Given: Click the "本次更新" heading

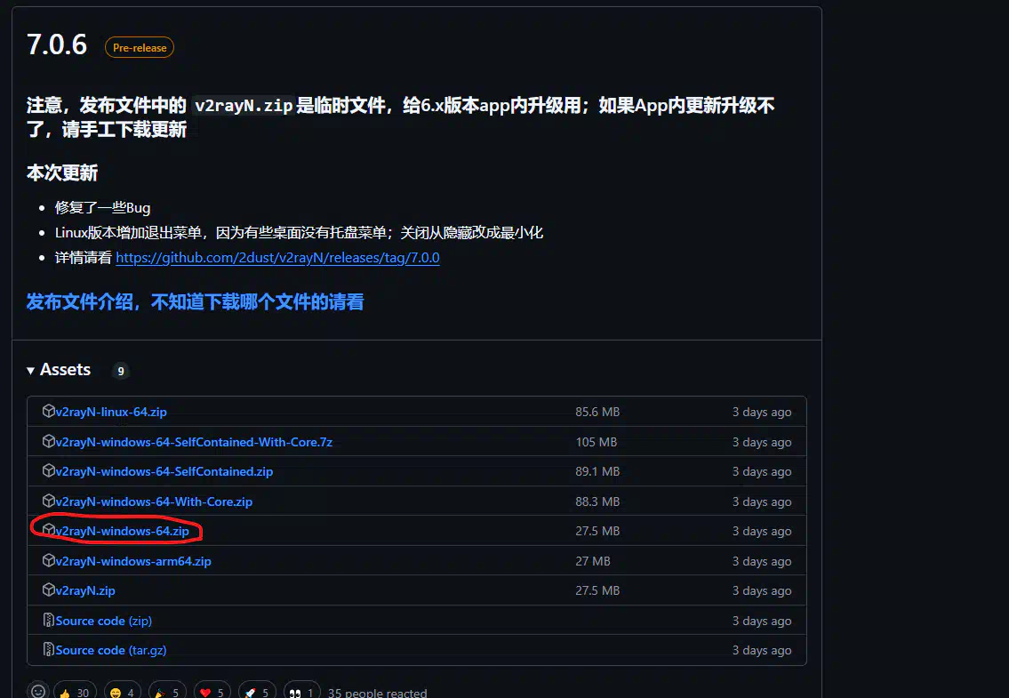Looking at the screenshot, I should (62, 172).
